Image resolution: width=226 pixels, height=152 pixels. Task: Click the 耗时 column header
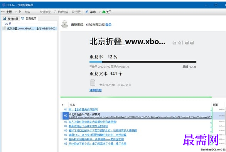(x=216, y=105)
